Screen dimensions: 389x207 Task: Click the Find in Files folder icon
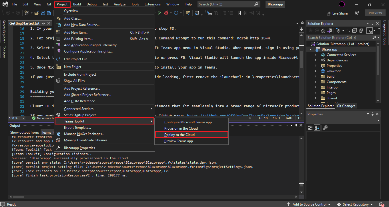pos(188,13)
